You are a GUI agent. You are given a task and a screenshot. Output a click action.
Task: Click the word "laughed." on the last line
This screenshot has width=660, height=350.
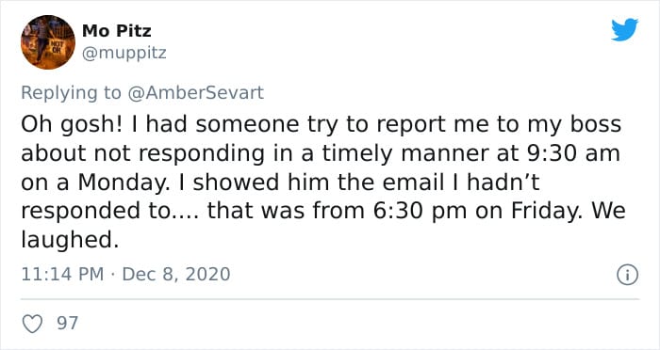71,240
